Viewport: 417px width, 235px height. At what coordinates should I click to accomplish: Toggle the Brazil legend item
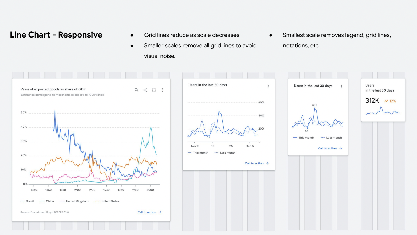coord(27,201)
